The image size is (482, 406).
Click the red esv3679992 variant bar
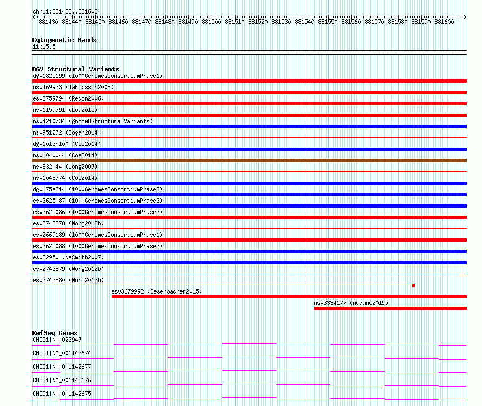point(289,297)
